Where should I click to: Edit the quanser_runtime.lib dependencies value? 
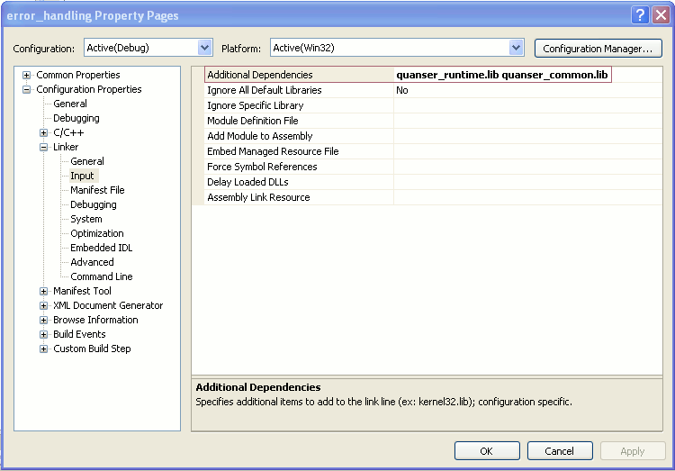[x=502, y=75]
